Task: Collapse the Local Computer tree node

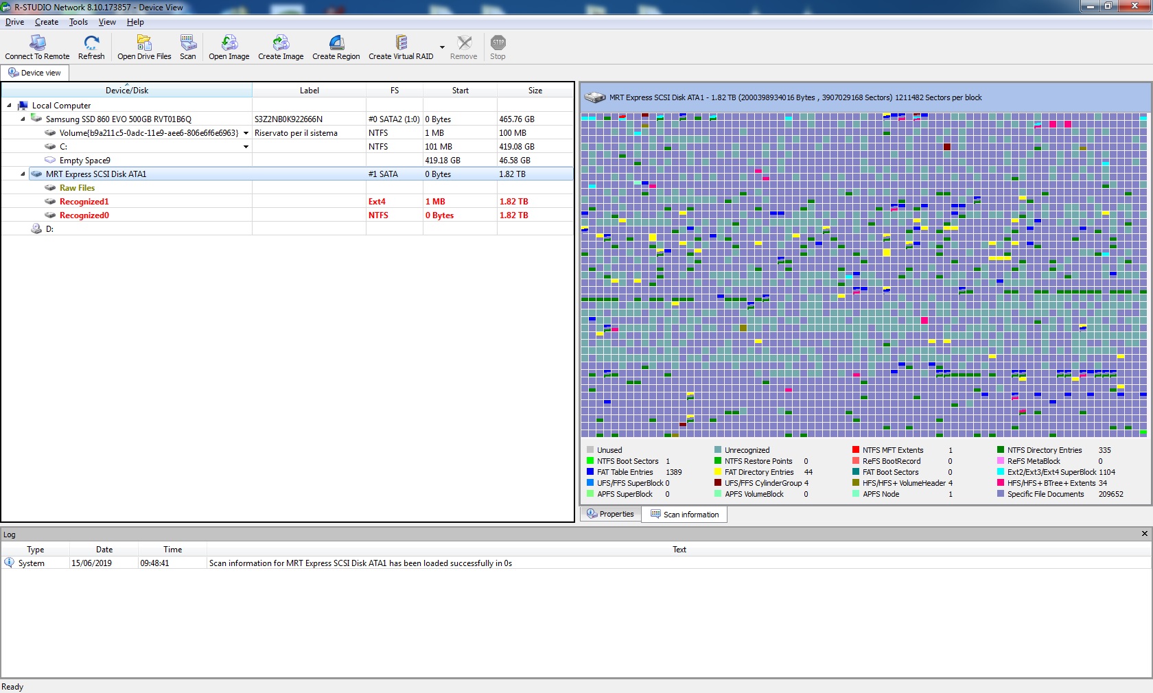Action: pos(9,106)
